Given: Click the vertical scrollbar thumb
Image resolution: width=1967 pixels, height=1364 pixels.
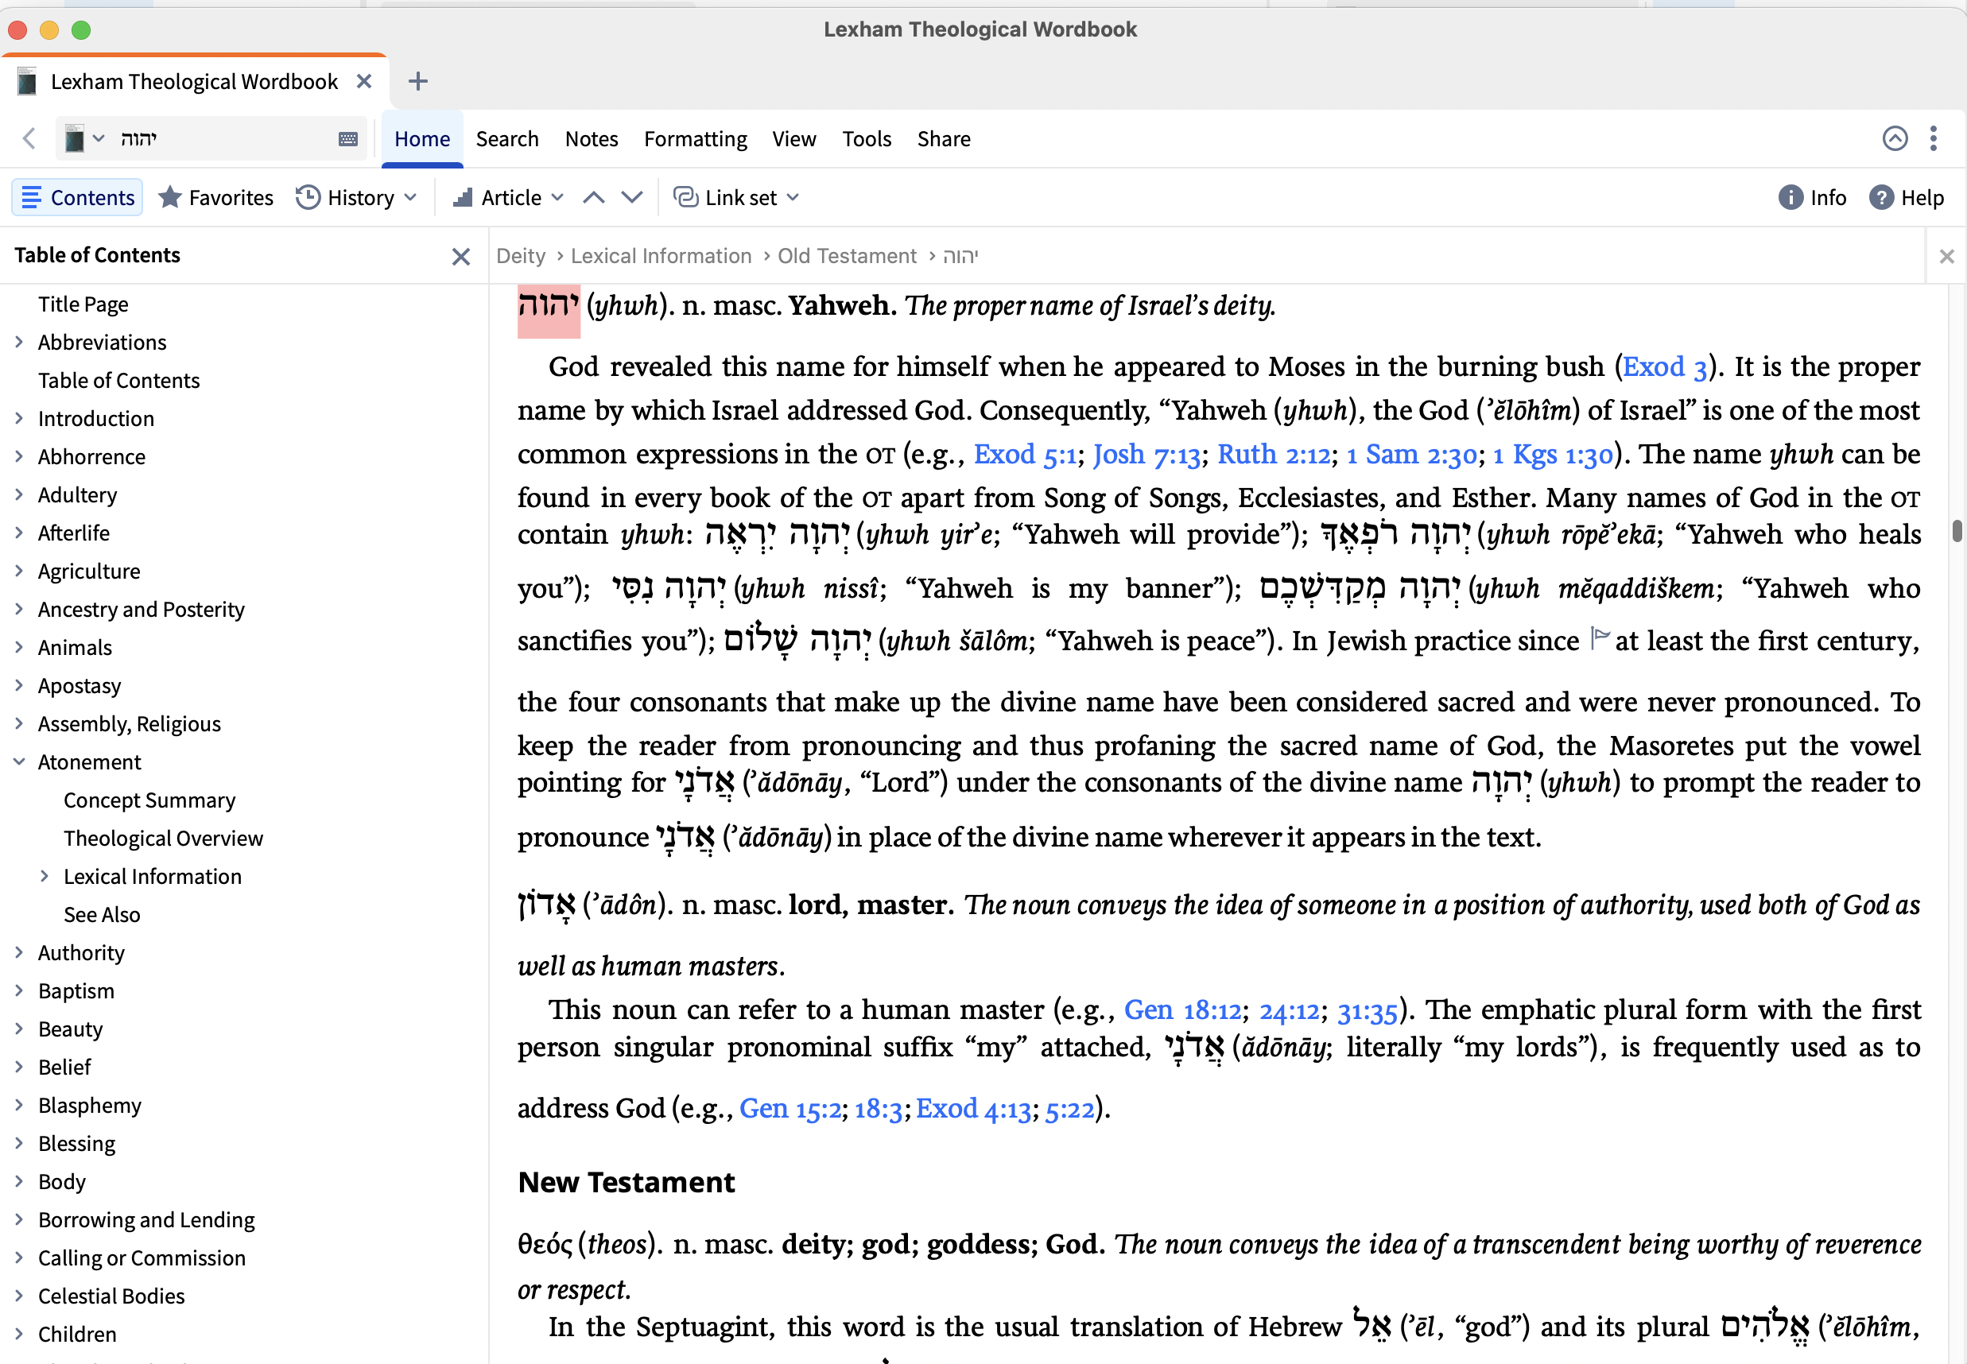Looking at the screenshot, I should [1956, 531].
